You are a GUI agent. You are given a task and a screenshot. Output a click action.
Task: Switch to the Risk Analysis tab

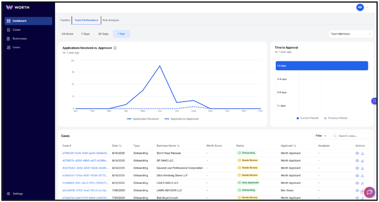[x=111, y=20]
